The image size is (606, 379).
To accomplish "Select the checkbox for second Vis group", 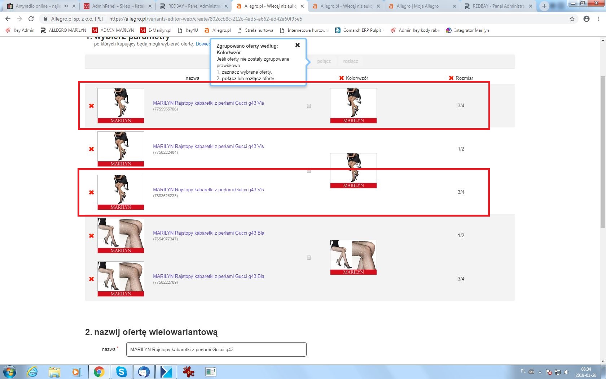I will (x=309, y=171).
